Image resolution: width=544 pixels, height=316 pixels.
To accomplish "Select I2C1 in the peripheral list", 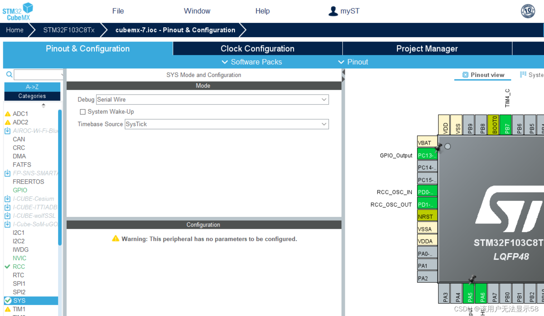I will [19, 233].
